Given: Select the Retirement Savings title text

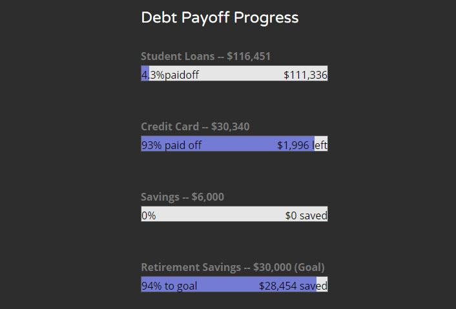Looking at the screenshot, I should pyautogui.click(x=191, y=267).
